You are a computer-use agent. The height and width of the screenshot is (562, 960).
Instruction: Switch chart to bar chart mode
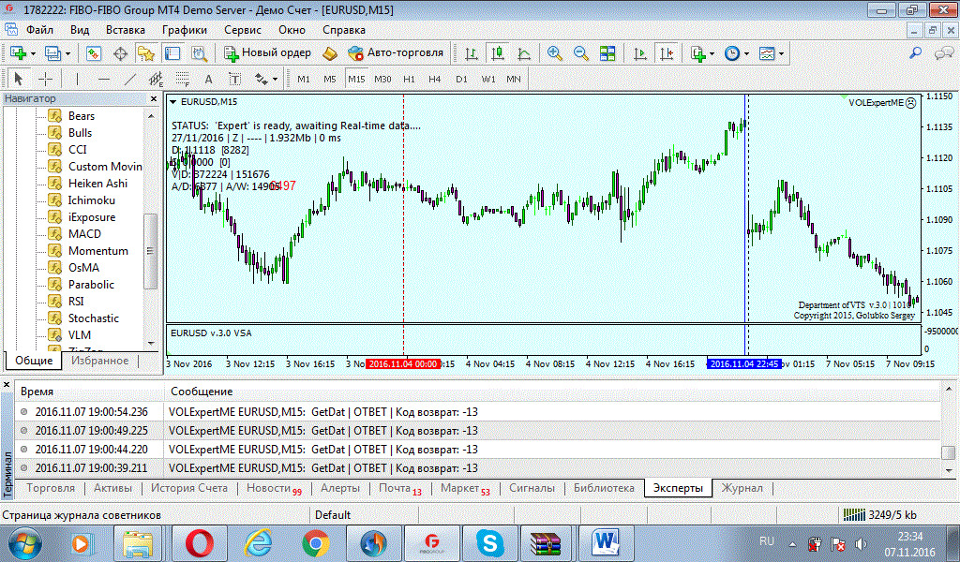pyautogui.click(x=472, y=53)
